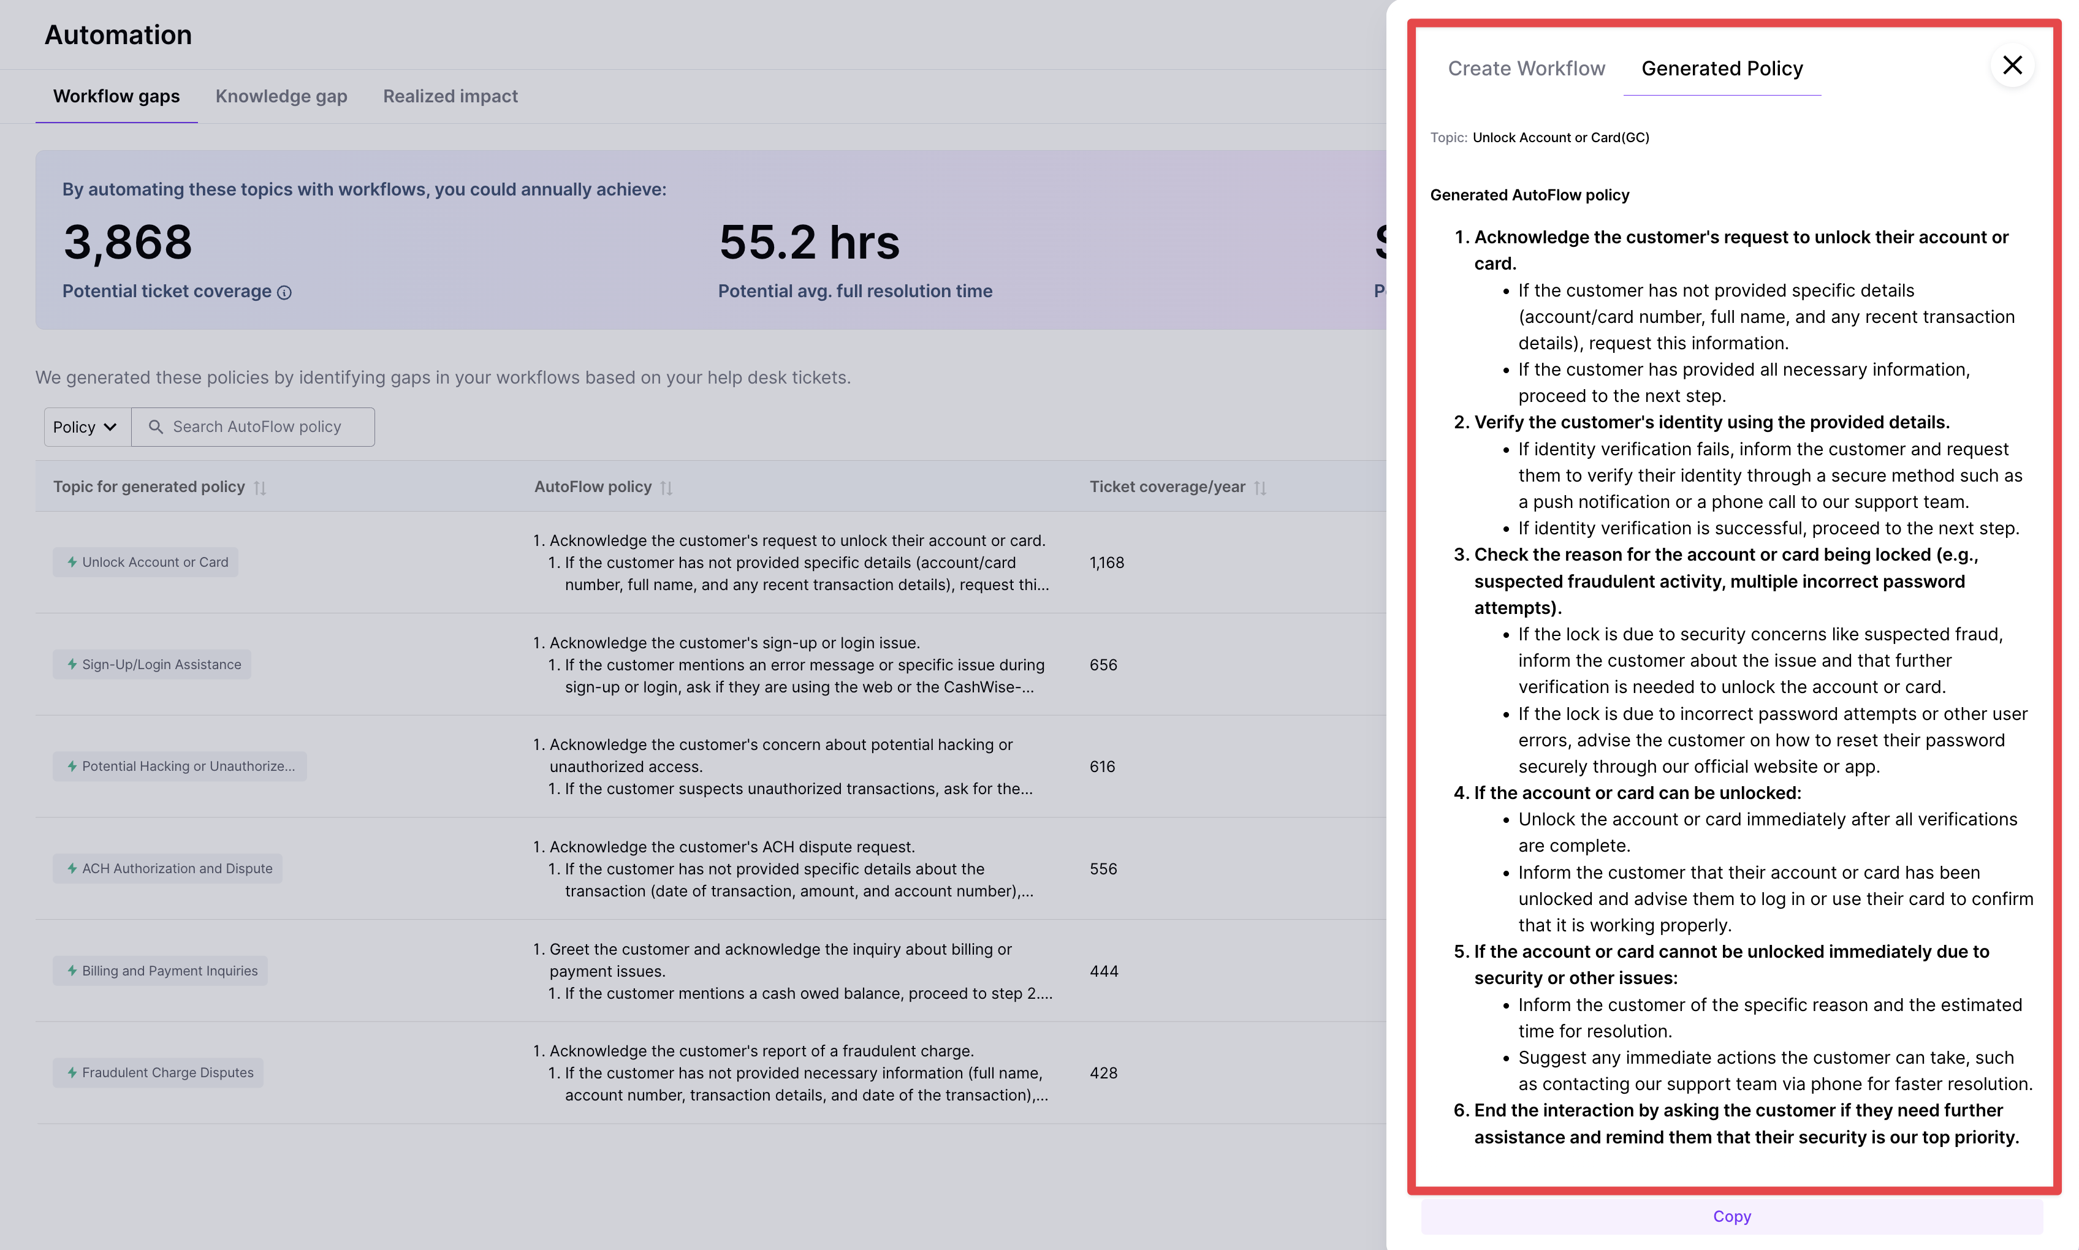Viewport: 2079px width, 1250px height.
Task: Click lightning icon on Fraudulent Charge Disputes
Action: point(72,1072)
